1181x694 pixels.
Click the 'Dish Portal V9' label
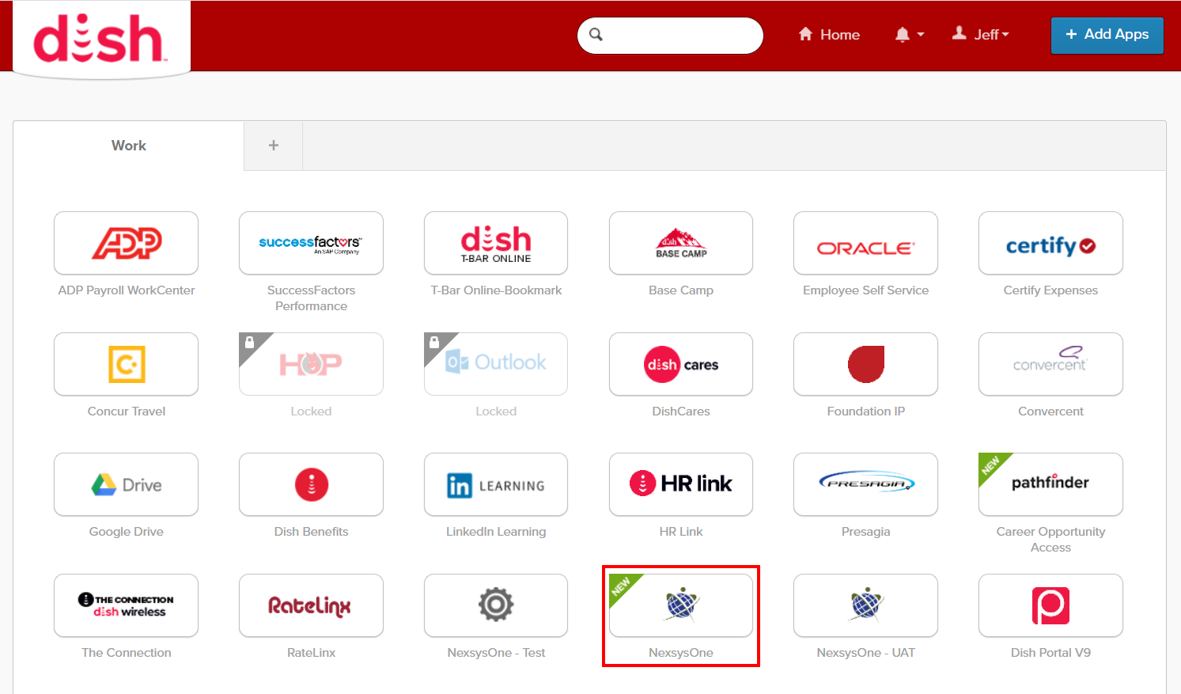click(1050, 653)
